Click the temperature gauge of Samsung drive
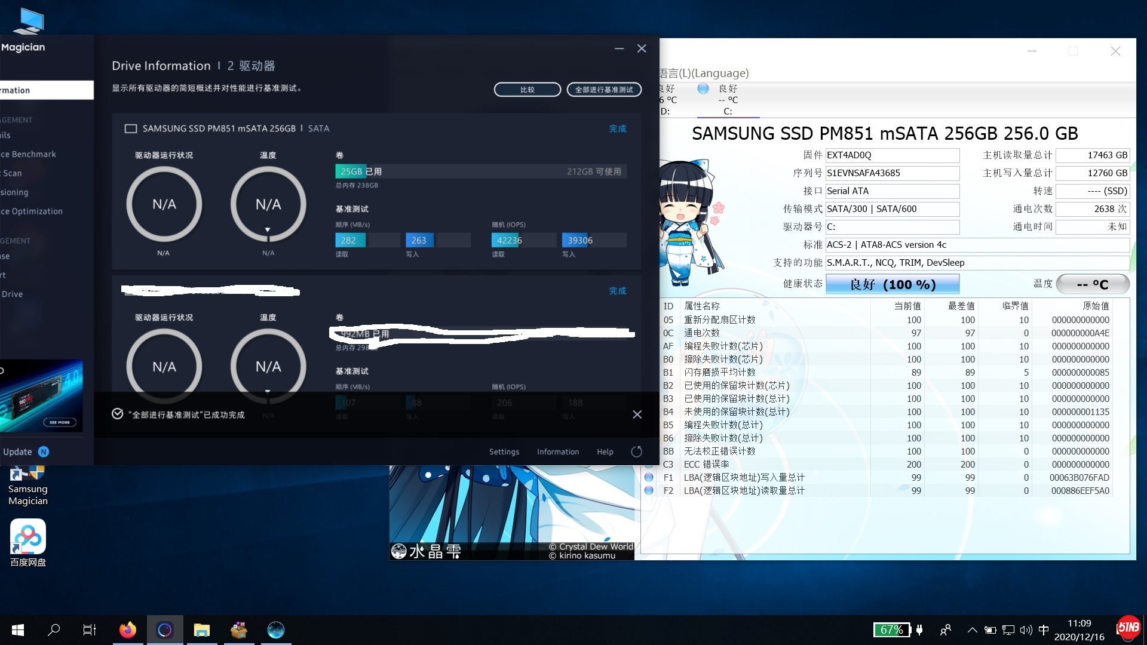 [268, 204]
